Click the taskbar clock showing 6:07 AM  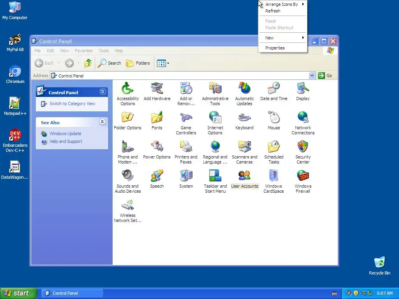tap(385, 293)
